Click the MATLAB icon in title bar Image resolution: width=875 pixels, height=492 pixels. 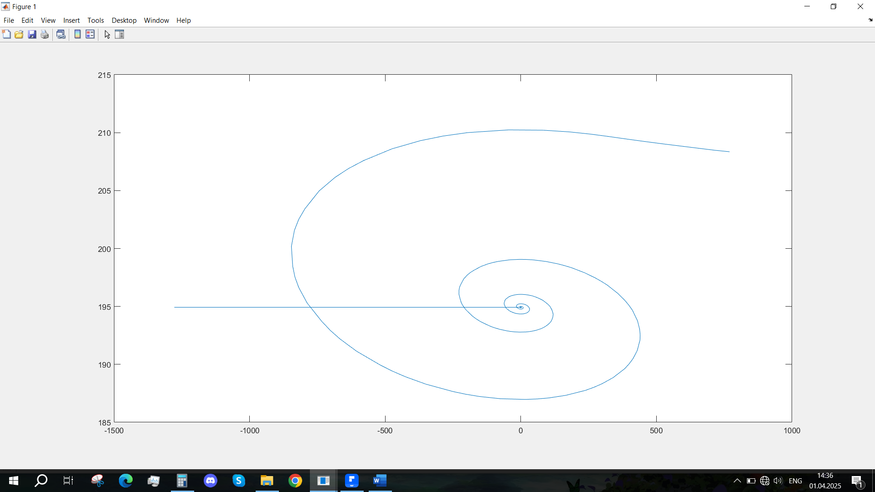pyautogui.click(x=5, y=6)
